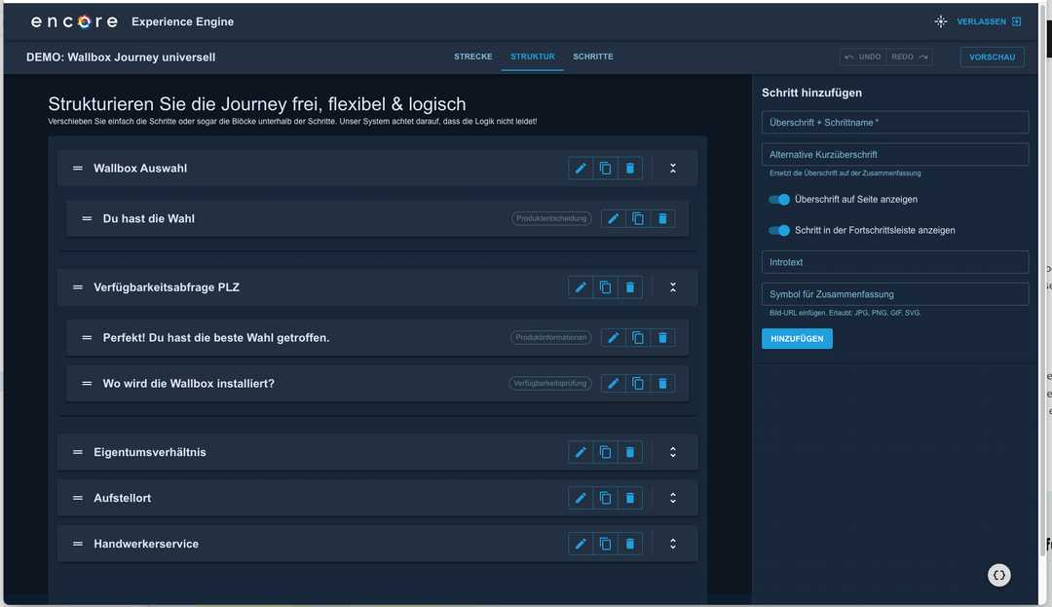Delete the Aufstellort step
Image resolution: width=1052 pixels, height=607 pixels.
(629, 497)
